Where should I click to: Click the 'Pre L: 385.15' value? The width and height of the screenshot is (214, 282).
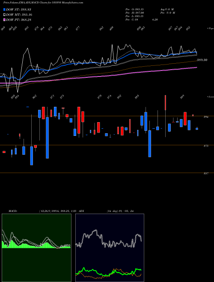pos(134,16)
